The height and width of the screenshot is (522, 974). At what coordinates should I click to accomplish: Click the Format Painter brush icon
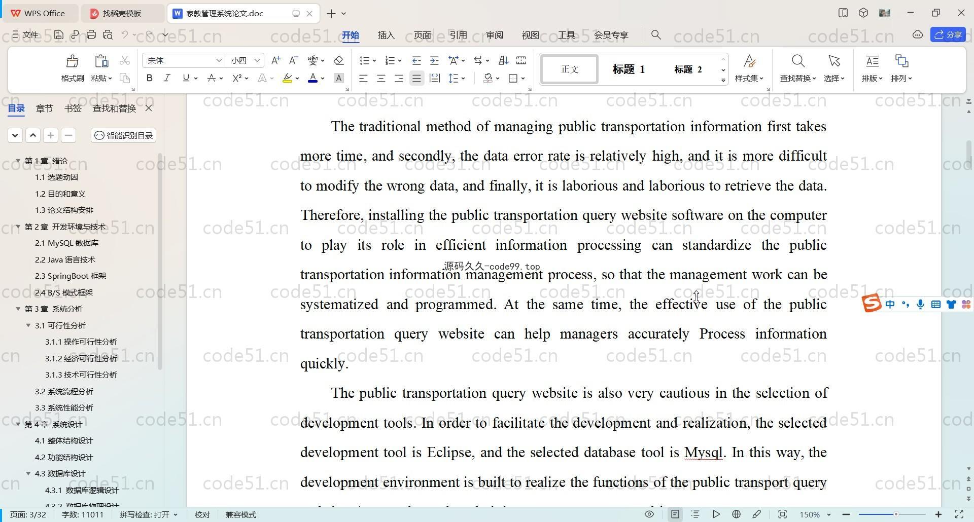pos(72,61)
